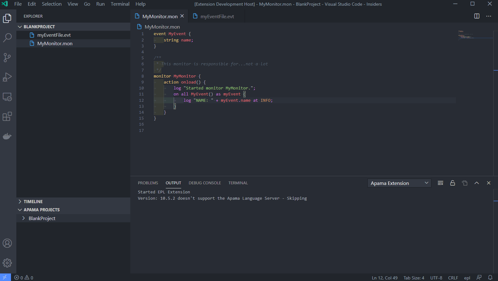The width and height of the screenshot is (498, 281).
Task: Switch to the PROBLEMS panel tab
Action: 148,183
